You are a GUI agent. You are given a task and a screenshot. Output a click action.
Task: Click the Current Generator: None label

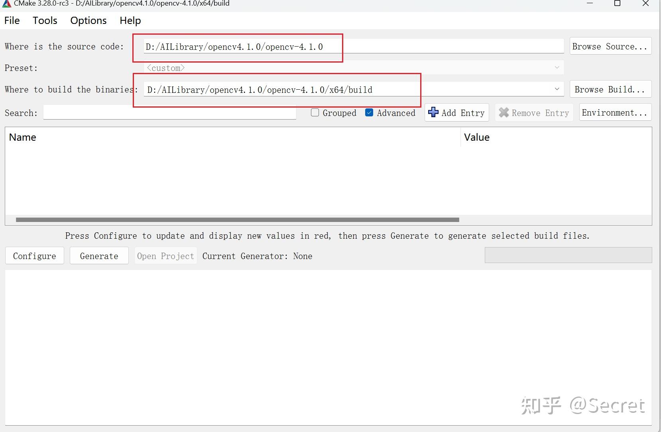coord(257,256)
